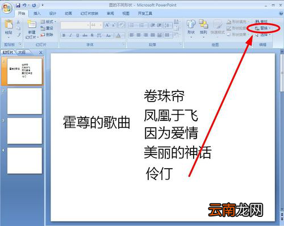Click the font color A button

click(118, 35)
